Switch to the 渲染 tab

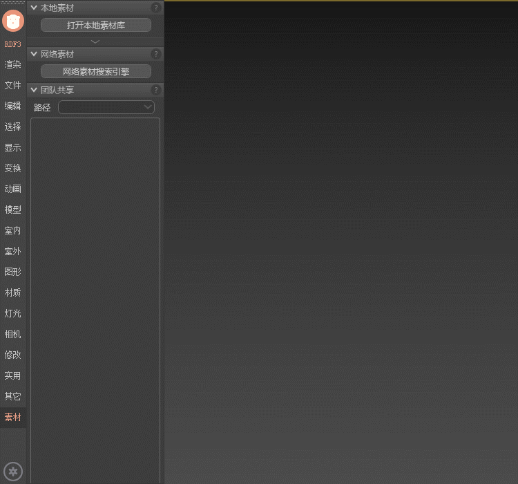tap(13, 64)
